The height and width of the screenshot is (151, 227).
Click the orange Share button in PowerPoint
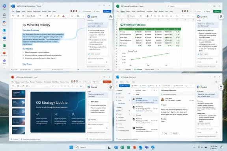click(107, 82)
